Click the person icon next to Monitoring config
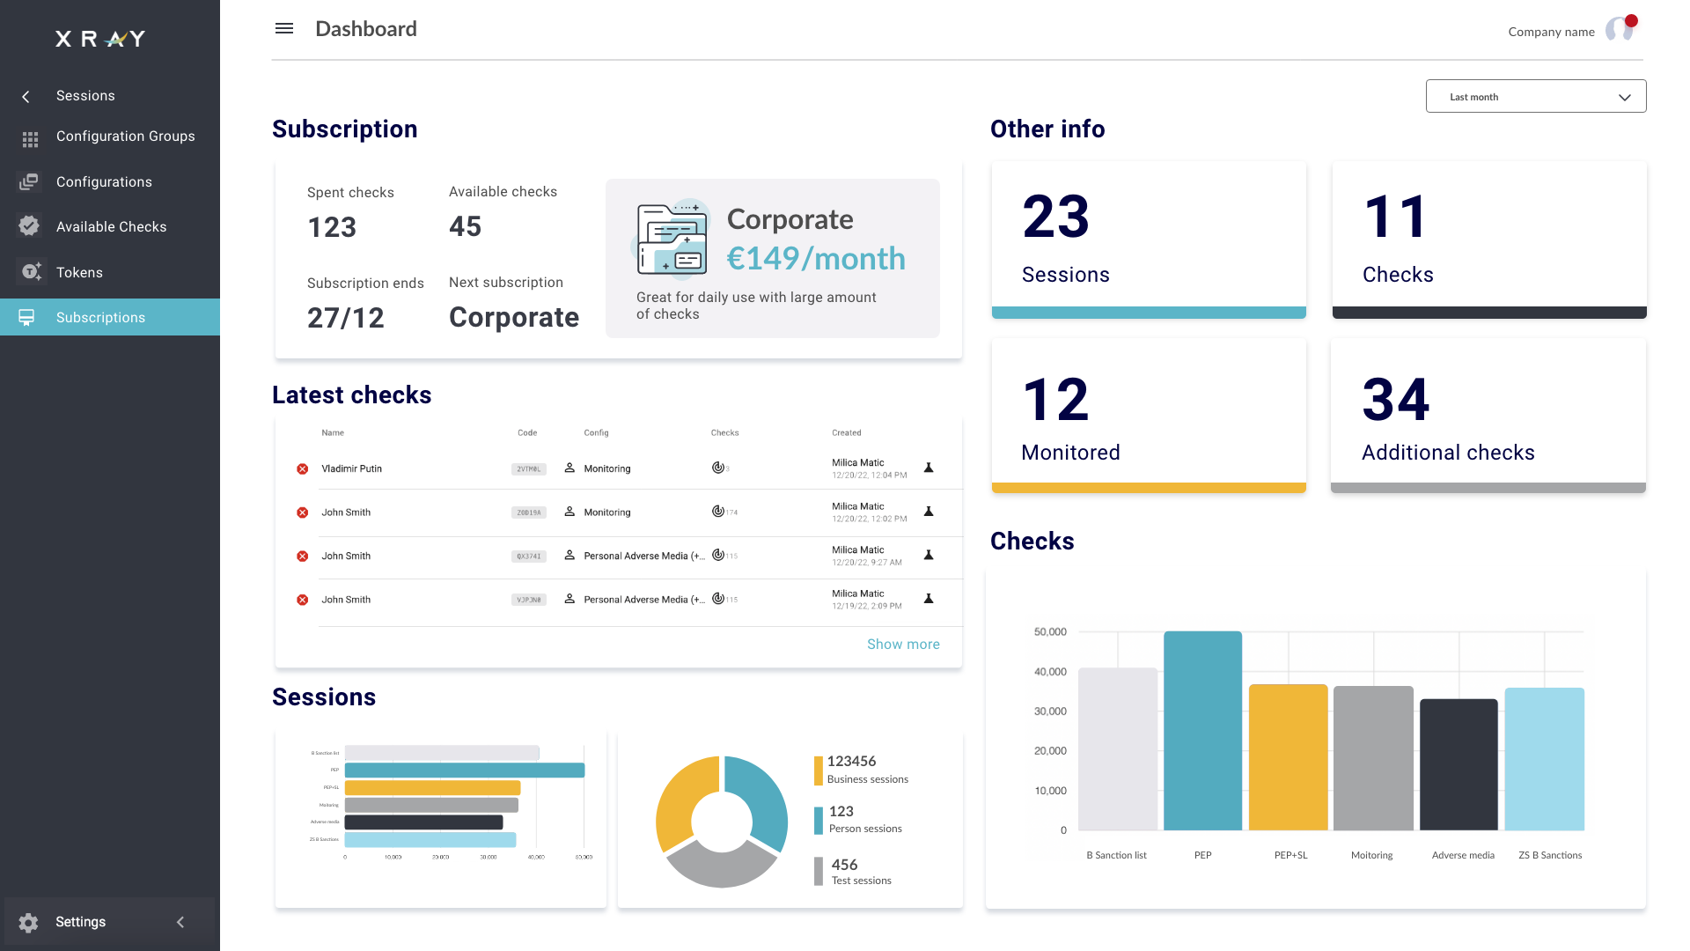The height and width of the screenshot is (951, 1690). 570,468
